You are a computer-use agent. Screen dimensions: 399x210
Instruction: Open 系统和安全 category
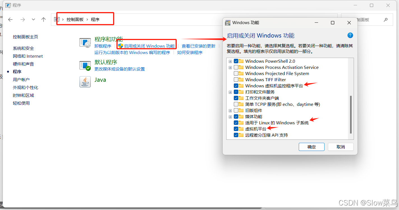tap(23, 48)
